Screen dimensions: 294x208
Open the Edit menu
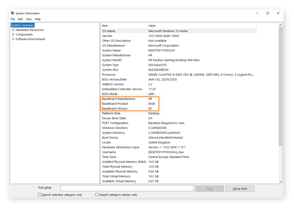20,19
